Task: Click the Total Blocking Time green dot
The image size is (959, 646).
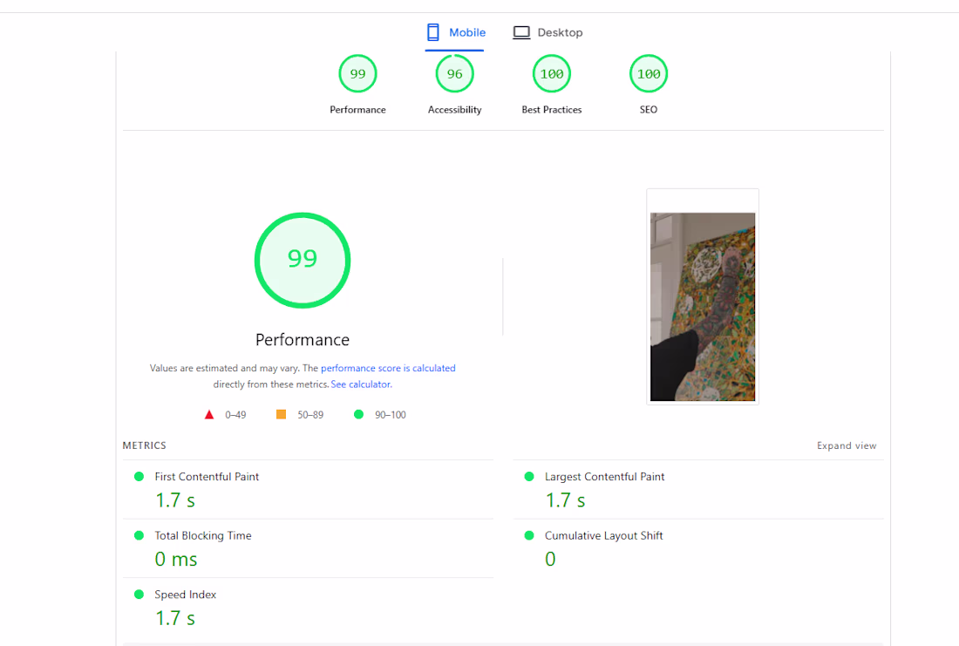Action: (x=139, y=535)
